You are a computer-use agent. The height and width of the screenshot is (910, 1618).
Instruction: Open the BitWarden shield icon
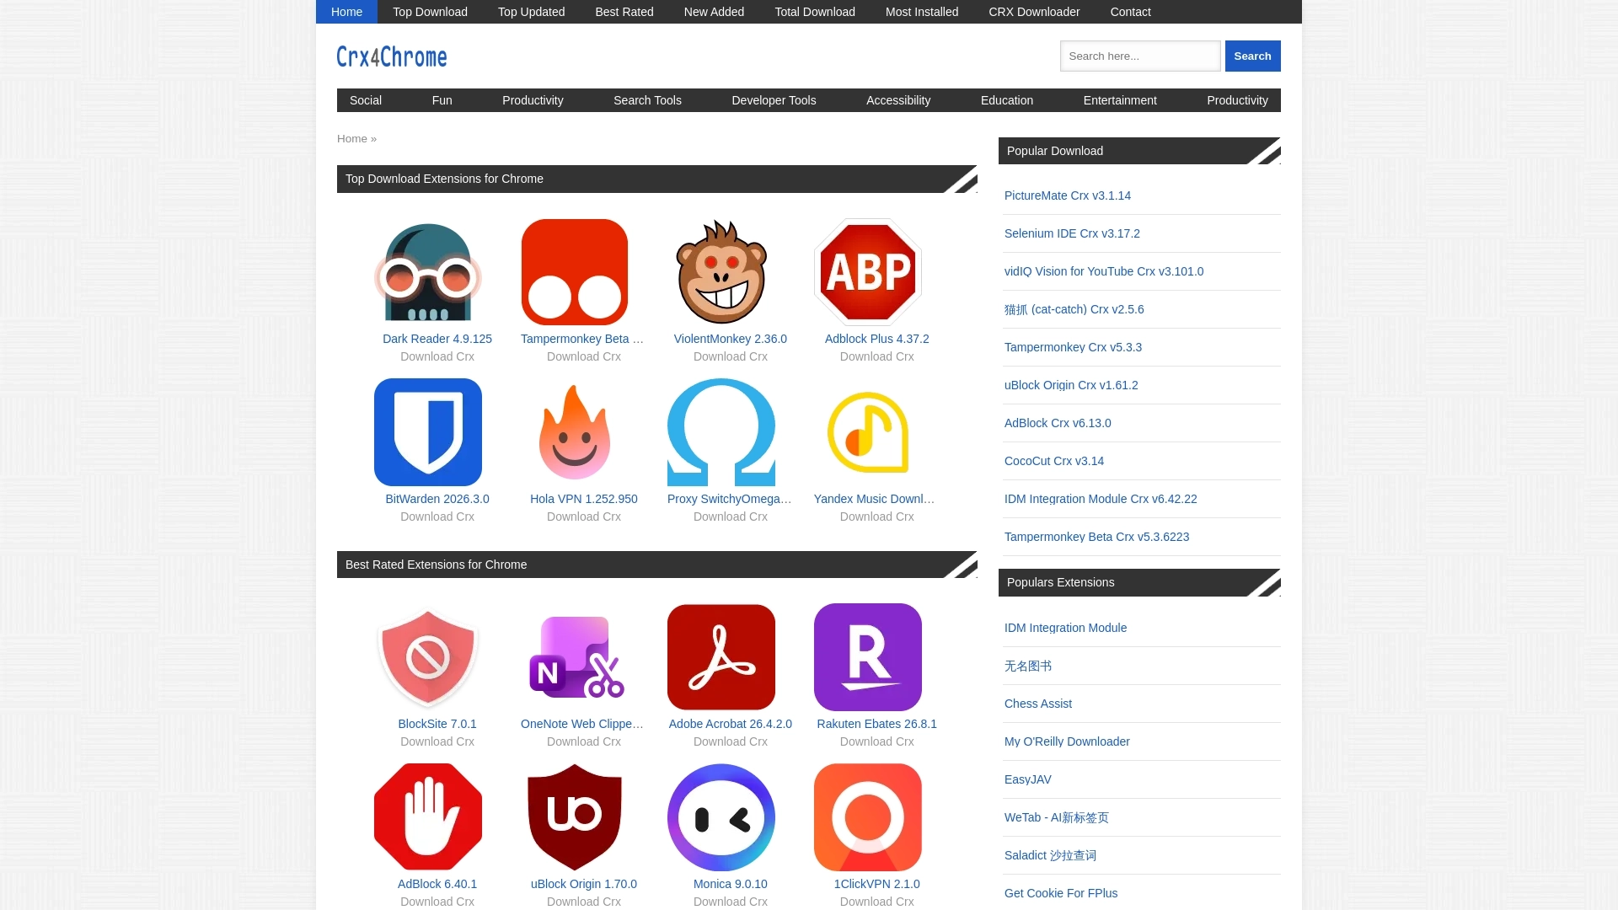click(x=428, y=432)
